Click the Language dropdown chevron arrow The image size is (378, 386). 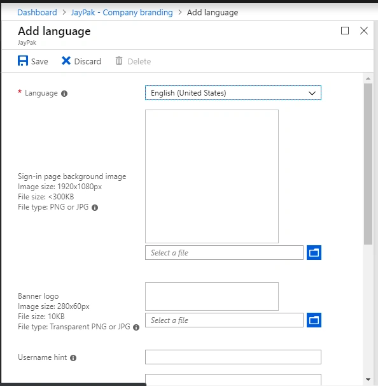(312, 93)
